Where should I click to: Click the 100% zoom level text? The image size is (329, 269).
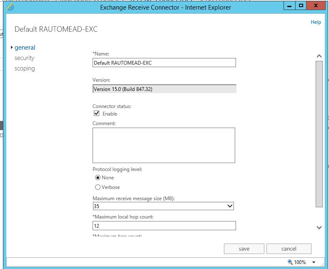pos(300,262)
